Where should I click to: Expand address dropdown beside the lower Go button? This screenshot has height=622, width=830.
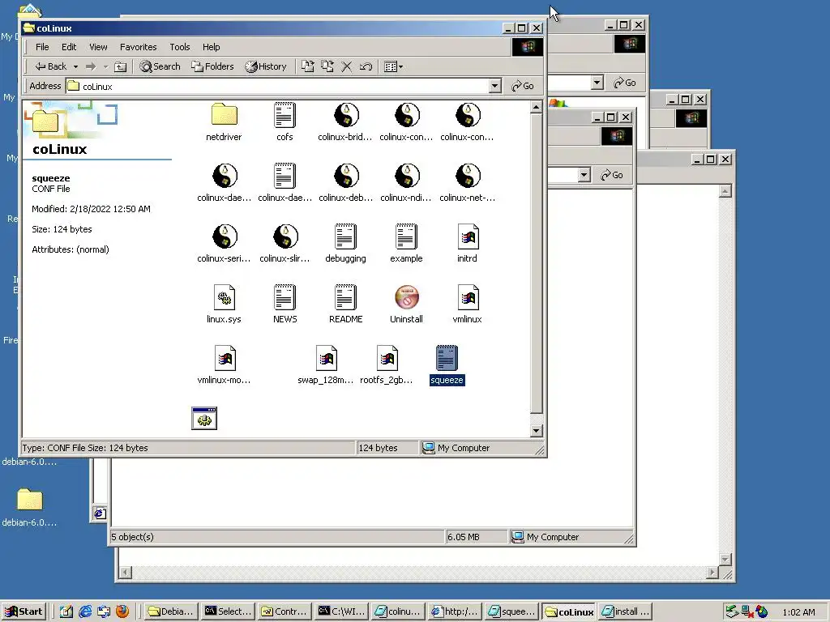click(584, 175)
